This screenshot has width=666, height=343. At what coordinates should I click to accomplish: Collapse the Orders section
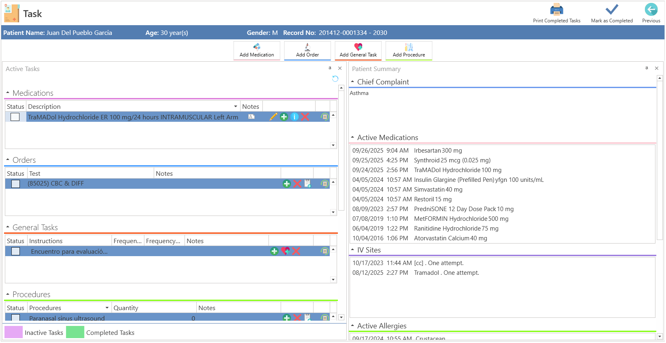[x=8, y=160]
